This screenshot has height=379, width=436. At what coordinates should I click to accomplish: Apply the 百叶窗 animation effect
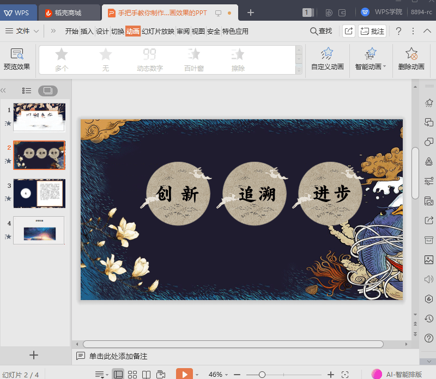coord(194,60)
